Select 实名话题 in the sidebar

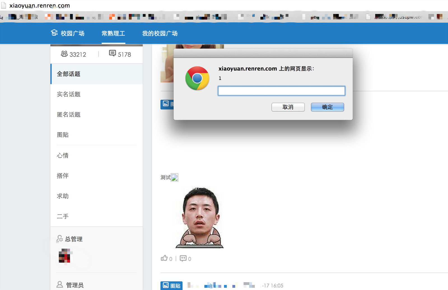(97, 94)
